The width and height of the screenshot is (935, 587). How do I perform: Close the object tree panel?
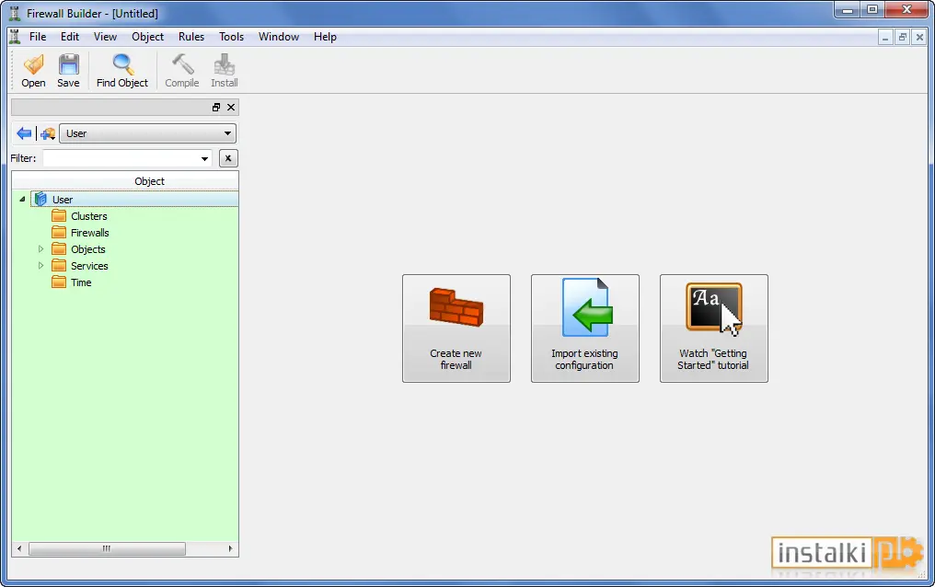coord(231,108)
